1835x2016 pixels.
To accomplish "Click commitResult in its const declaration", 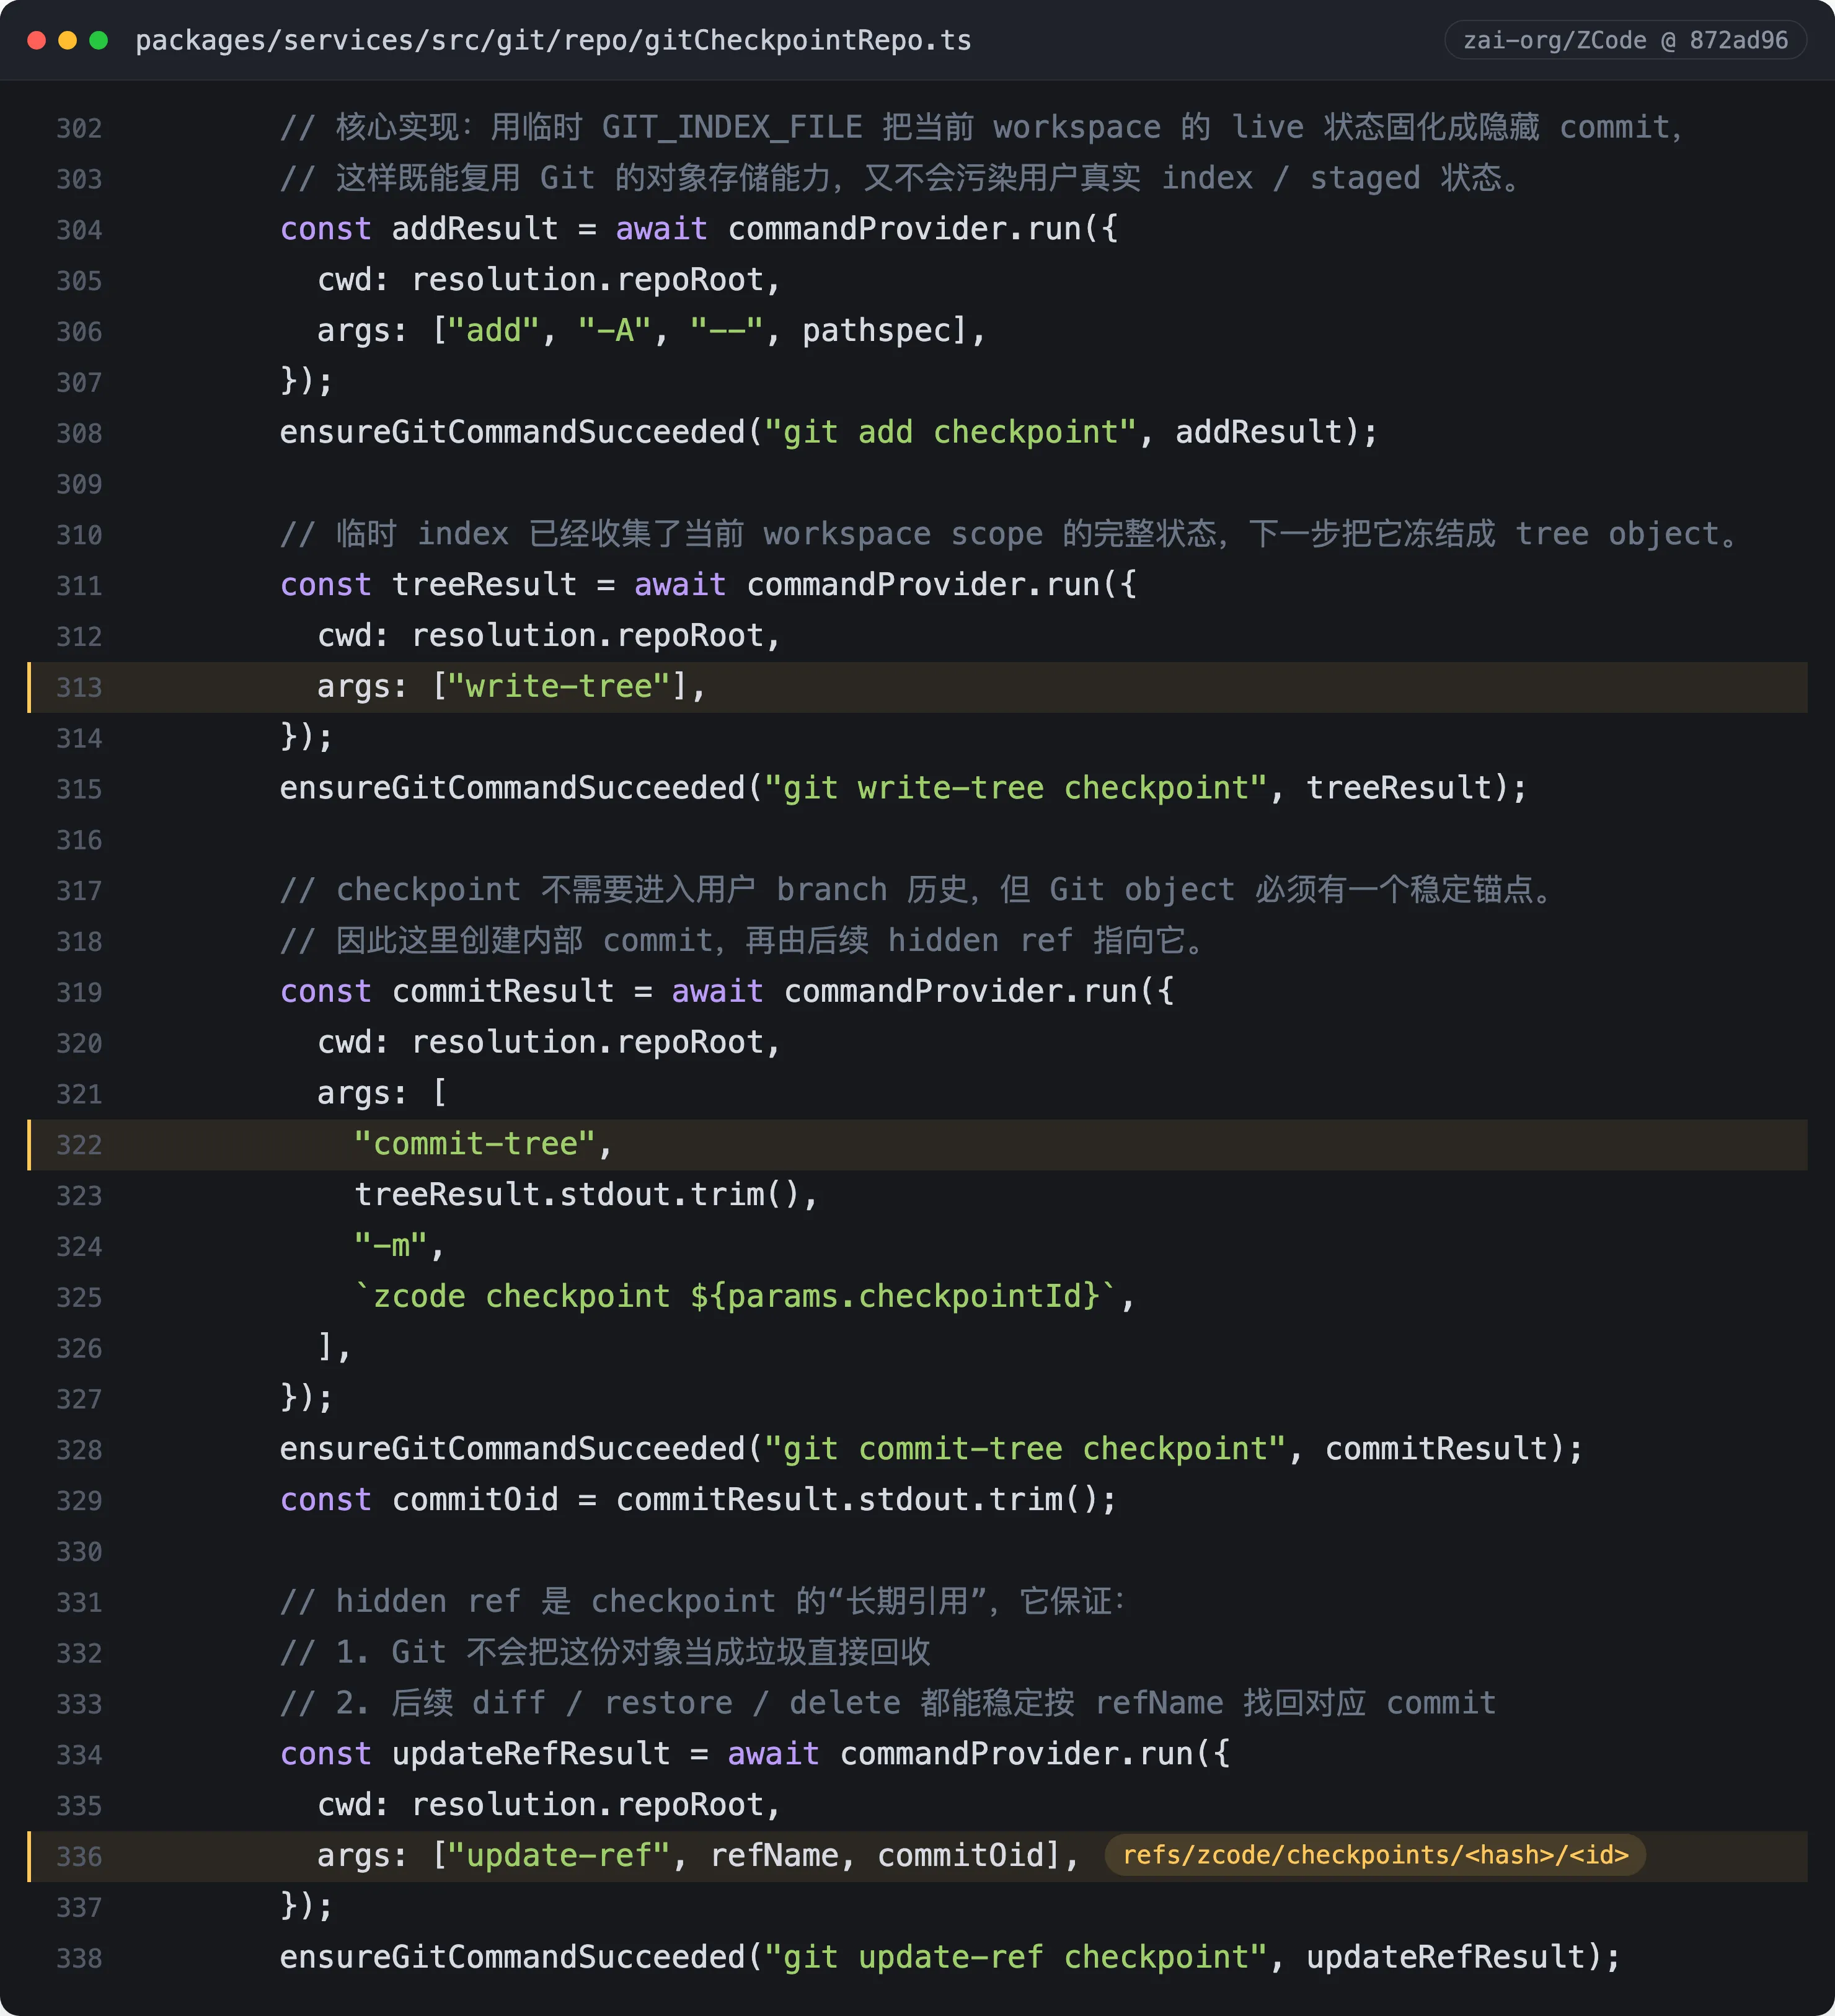I will click(x=503, y=991).
